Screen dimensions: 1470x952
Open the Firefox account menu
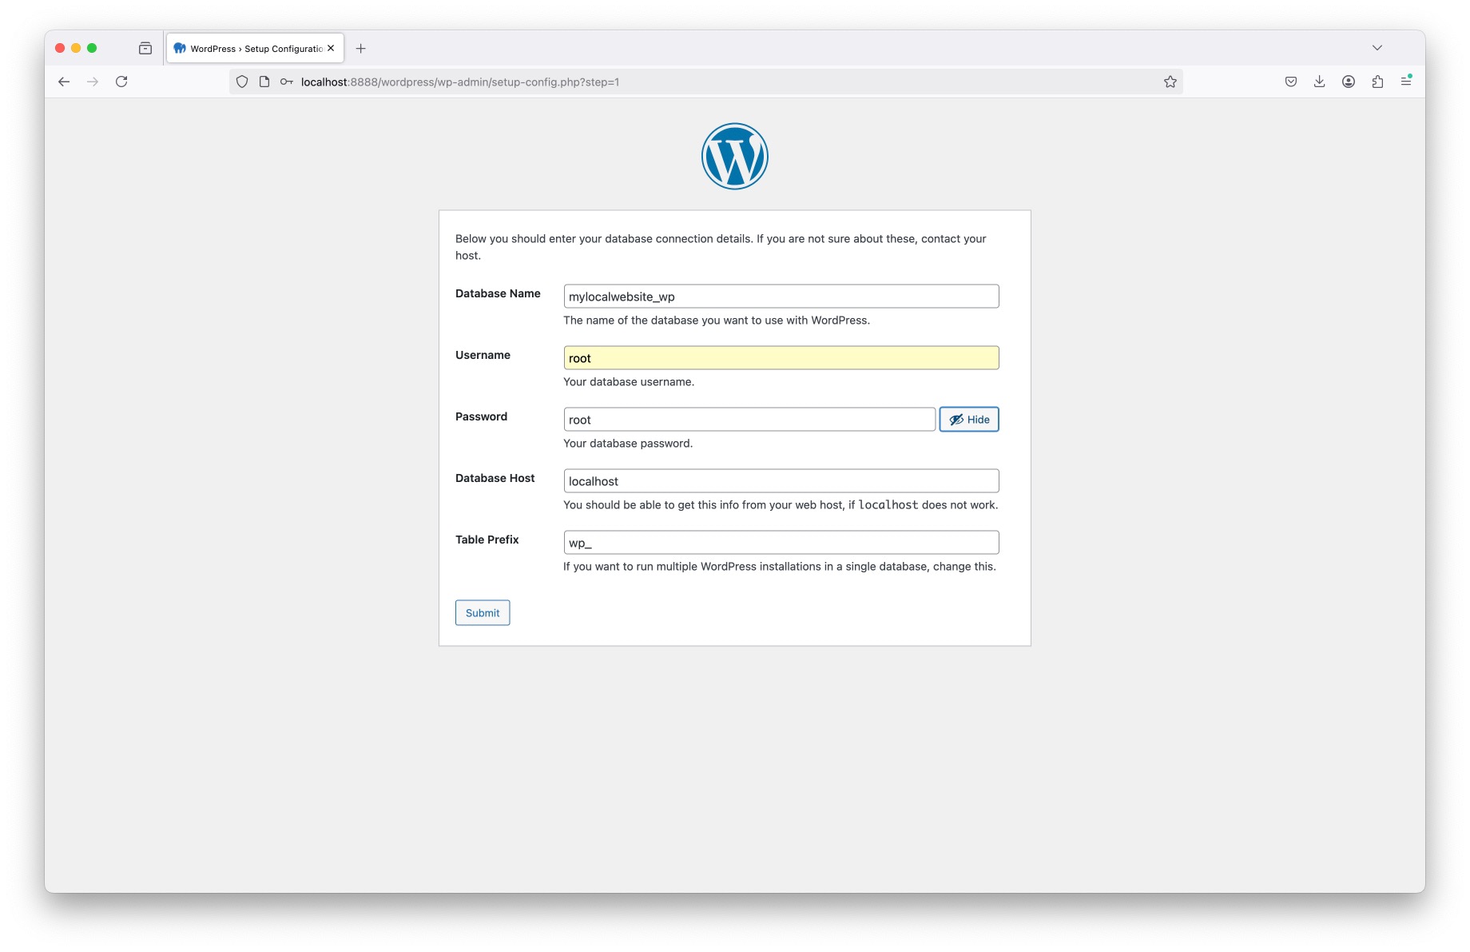(1349, 82)
